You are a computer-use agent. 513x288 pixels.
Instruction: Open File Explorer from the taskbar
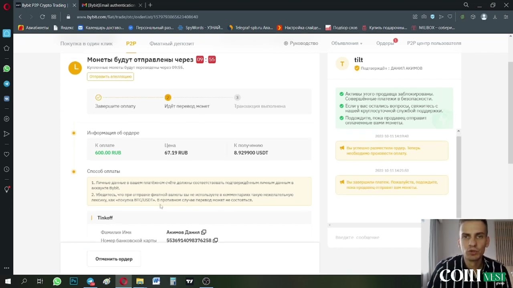click(140, 281)
